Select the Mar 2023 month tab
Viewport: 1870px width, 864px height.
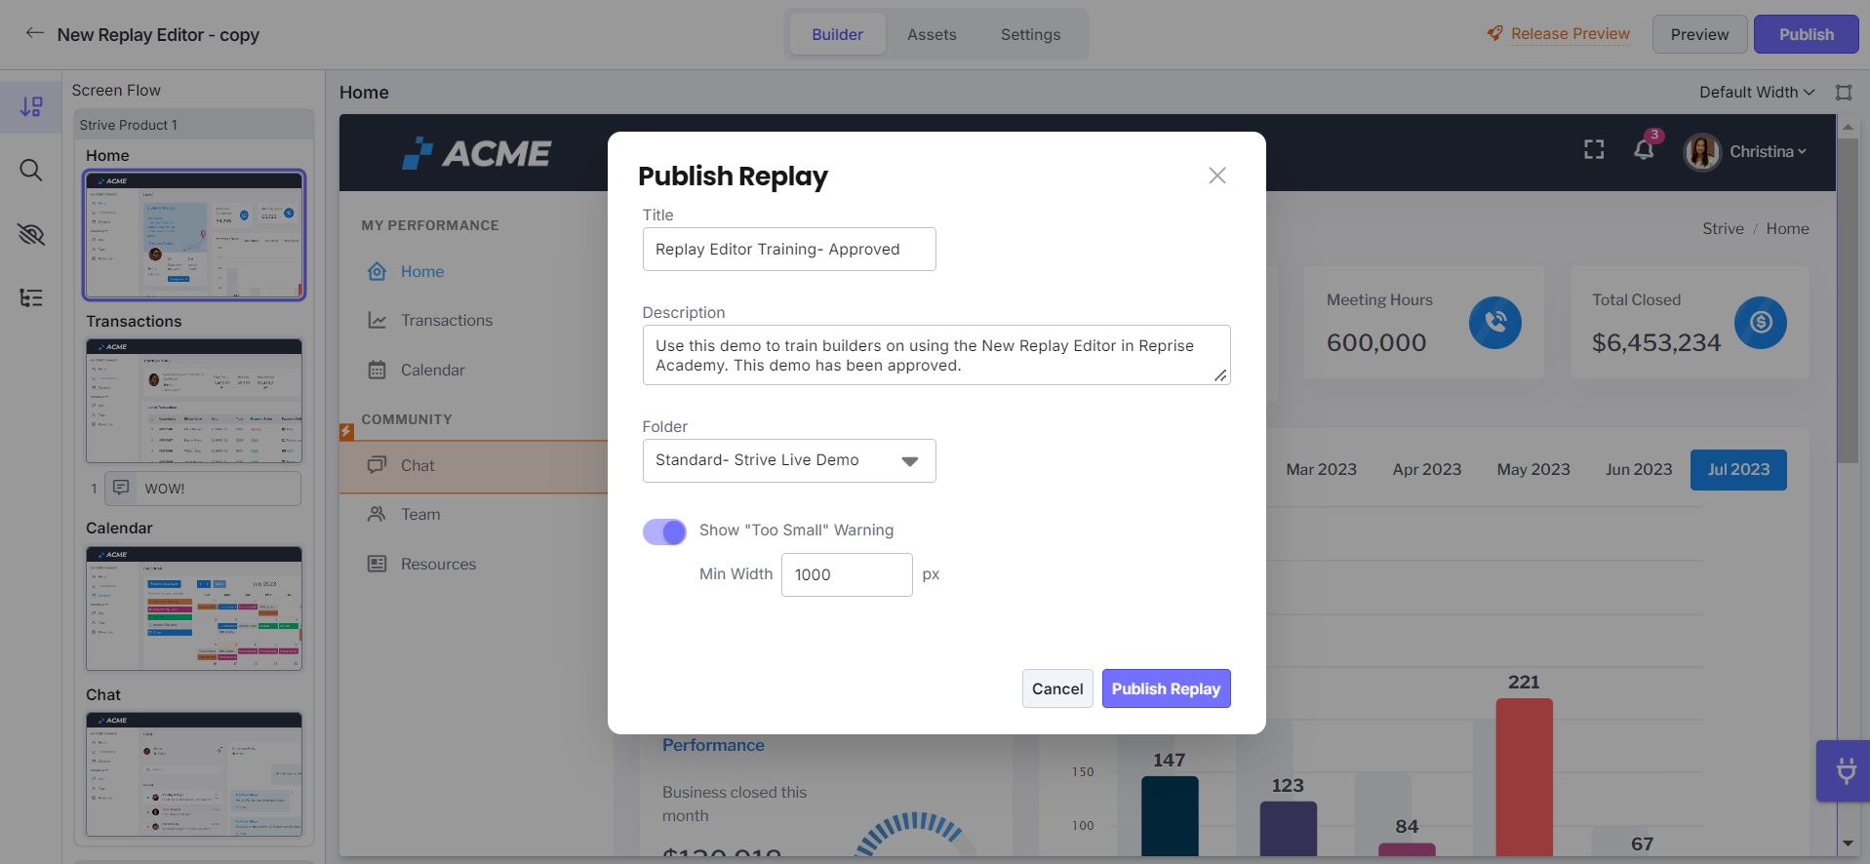[1321, 470]
